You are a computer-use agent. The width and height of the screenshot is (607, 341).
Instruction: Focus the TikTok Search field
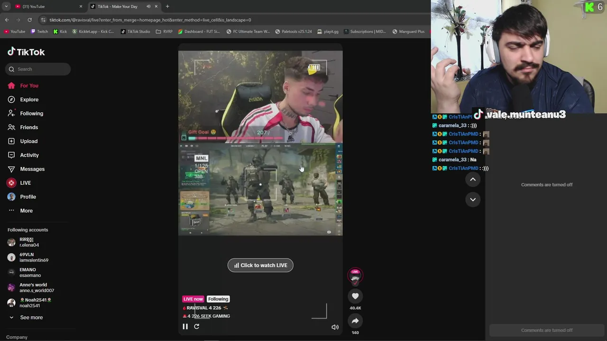[38, 69]
